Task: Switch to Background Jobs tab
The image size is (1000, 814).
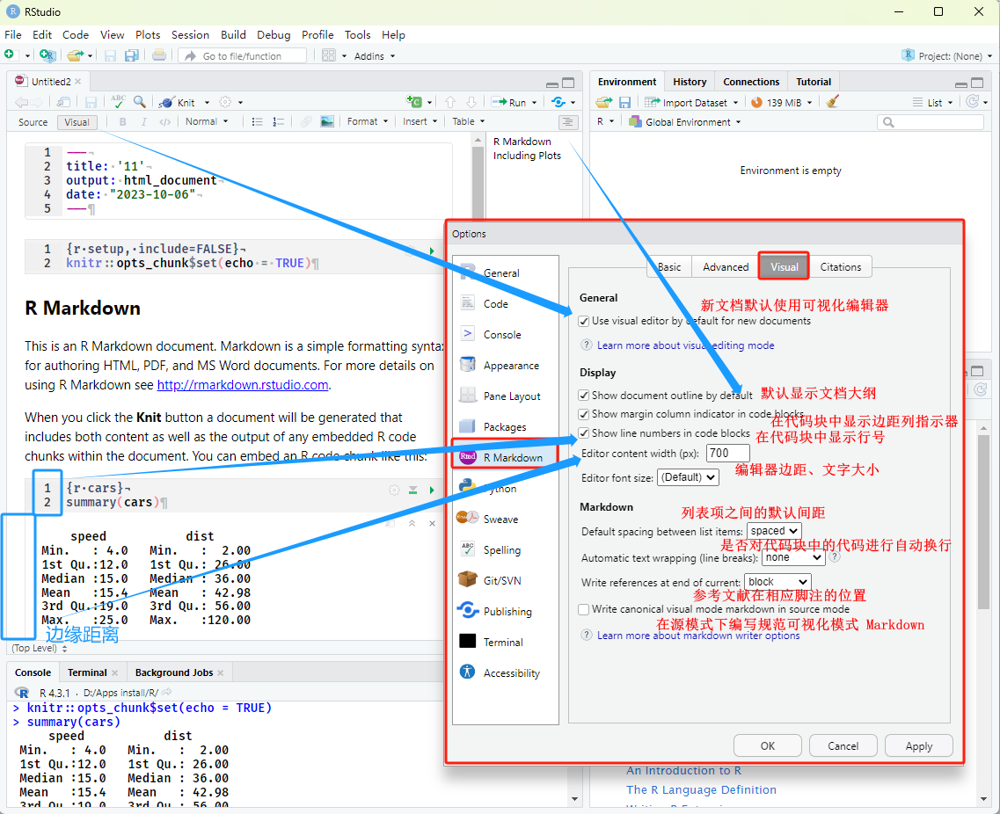Action: click(174, 672)
